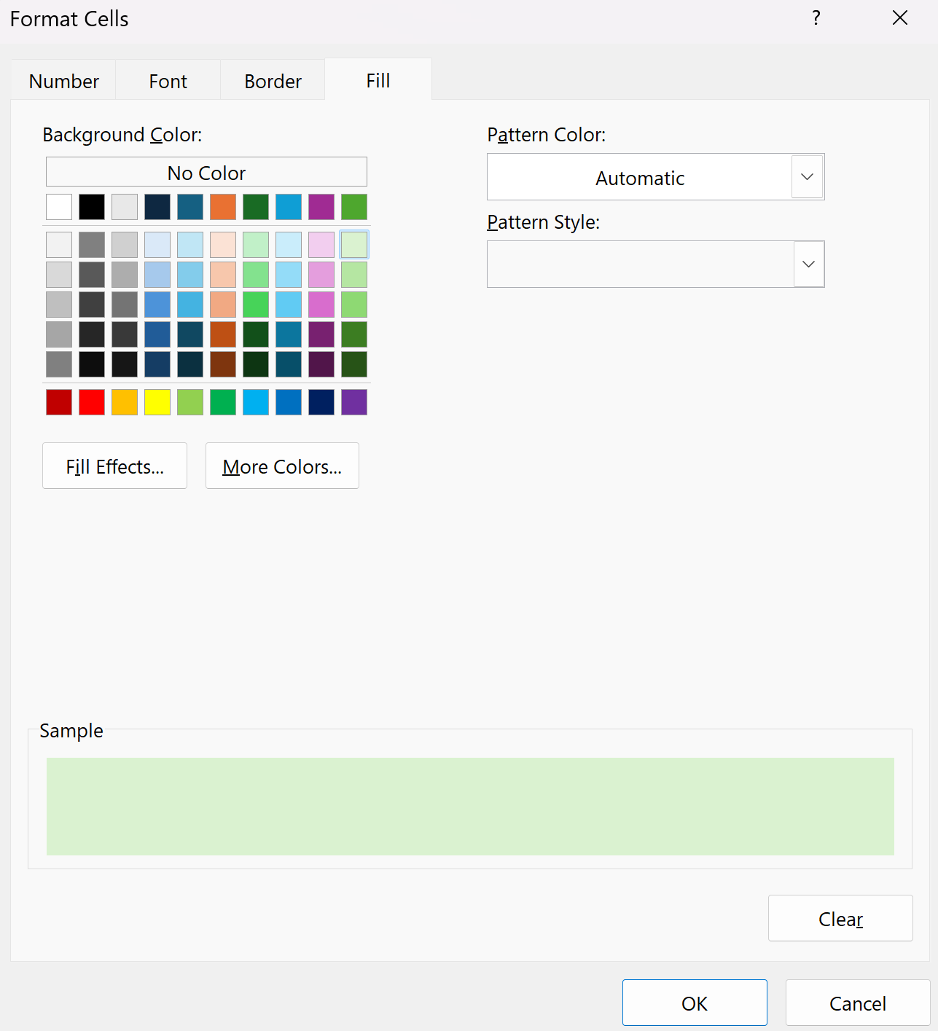Open More Colors picker

282,466
